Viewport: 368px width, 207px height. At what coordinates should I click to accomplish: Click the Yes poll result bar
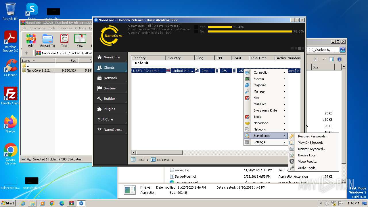coord(220,27)
